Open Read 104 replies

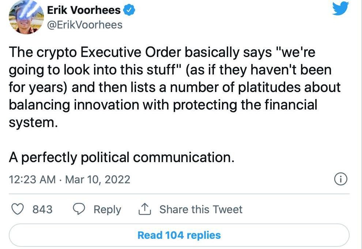(179, 235)
